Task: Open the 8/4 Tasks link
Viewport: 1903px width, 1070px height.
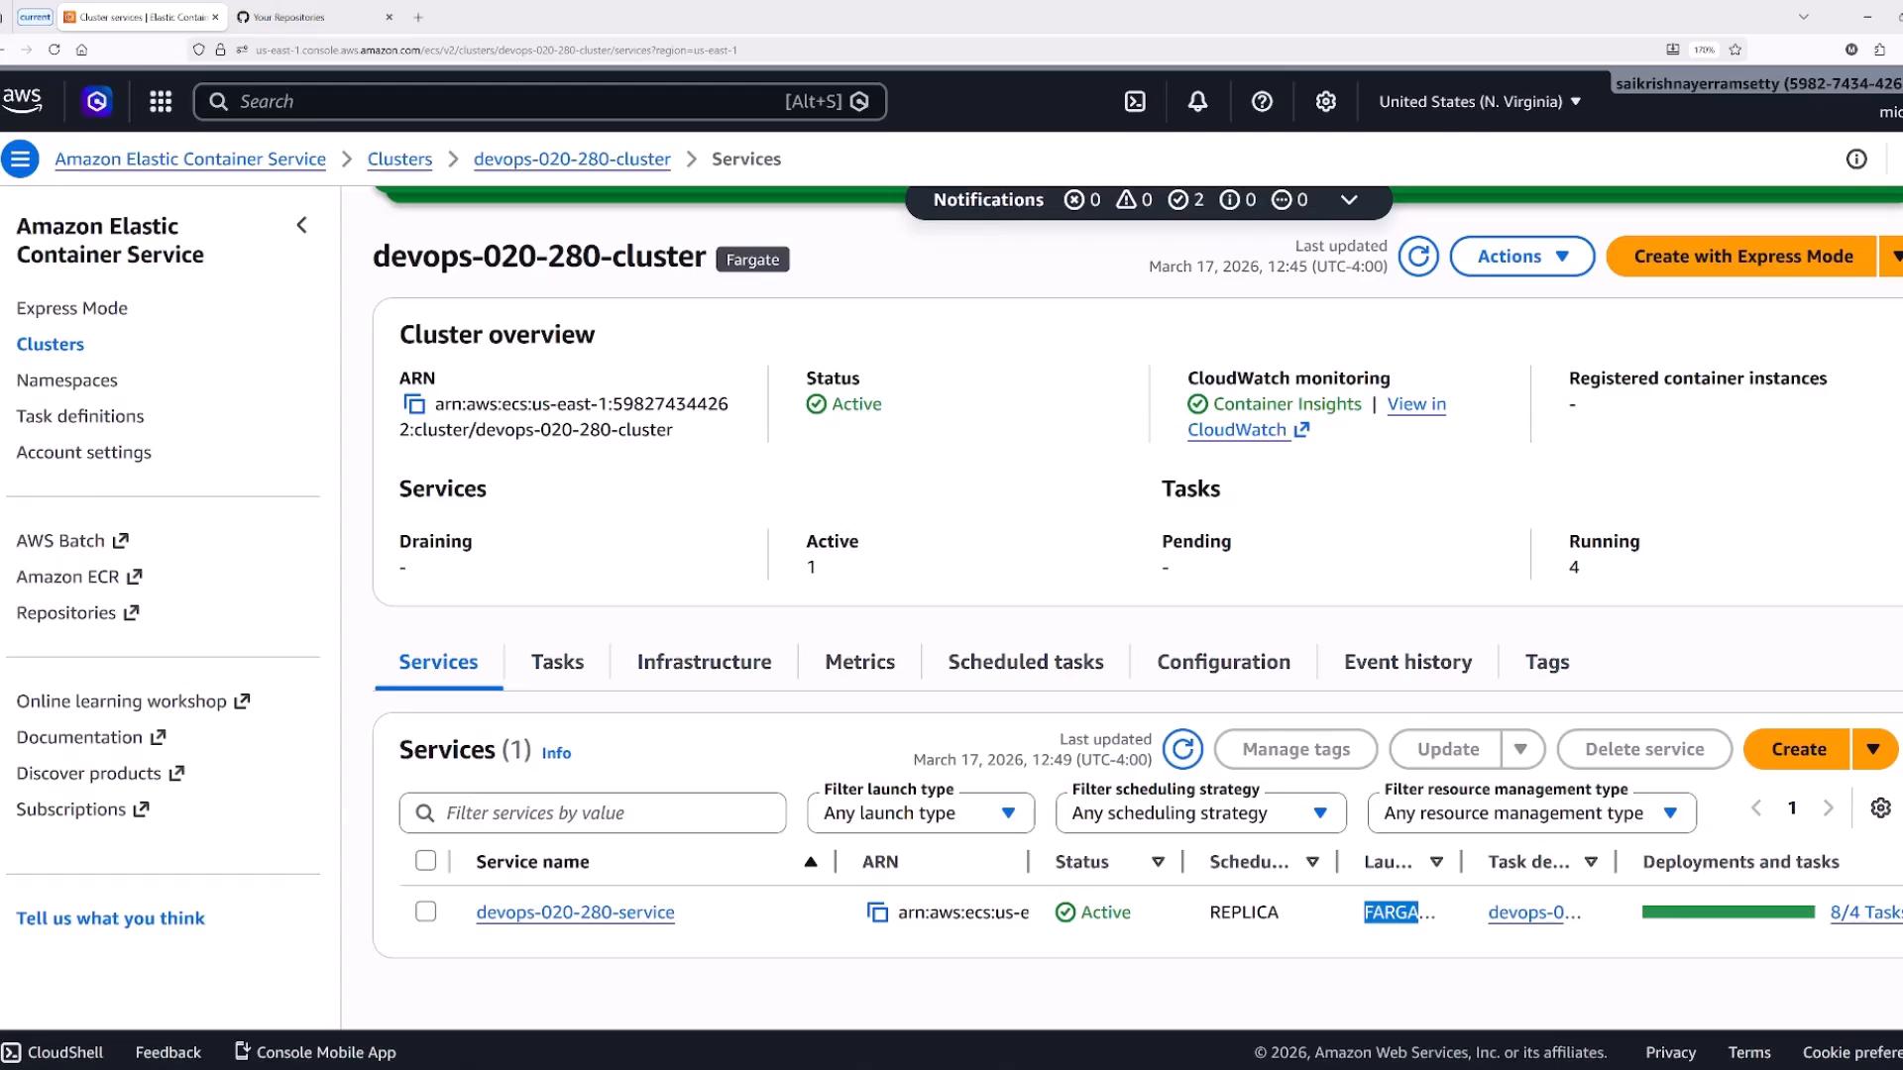Action: click(x=1865, y=912)
